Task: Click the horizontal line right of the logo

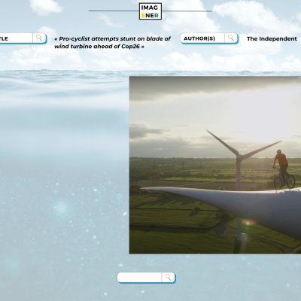Action: (187, 11)
